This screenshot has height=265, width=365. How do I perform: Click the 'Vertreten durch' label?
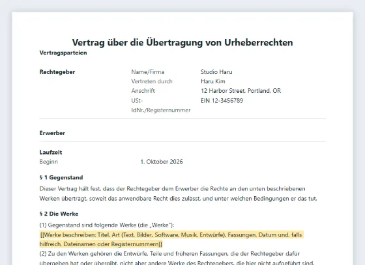[x=152, y=81]
